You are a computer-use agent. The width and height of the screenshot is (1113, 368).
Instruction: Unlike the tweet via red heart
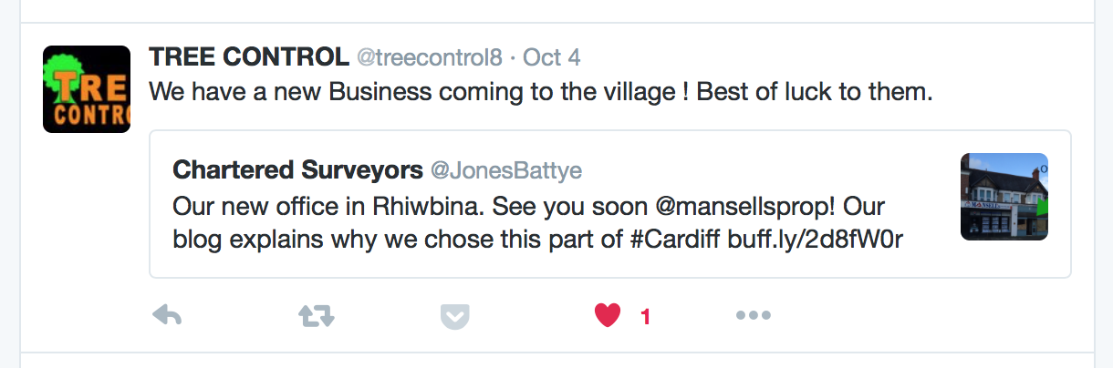click(x=608, y=316)
